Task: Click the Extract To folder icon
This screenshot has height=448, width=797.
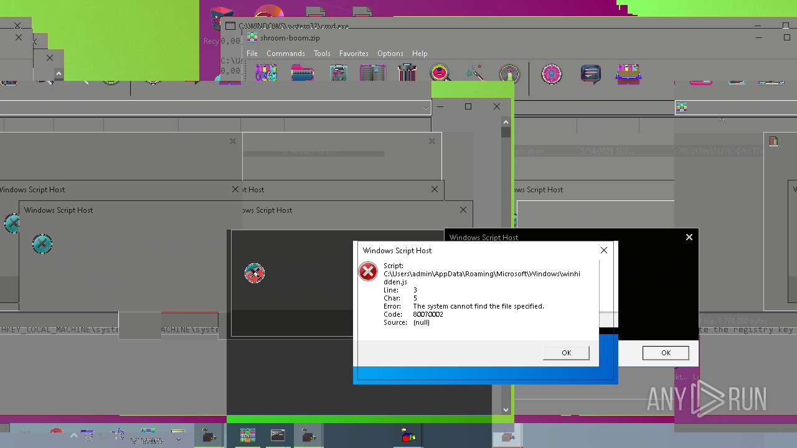Action: (x=302, y=73)
